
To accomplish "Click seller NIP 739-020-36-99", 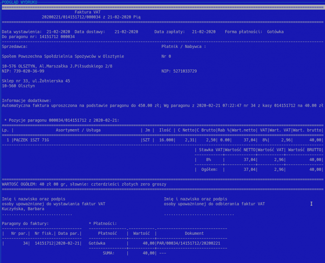I will 23,71.
